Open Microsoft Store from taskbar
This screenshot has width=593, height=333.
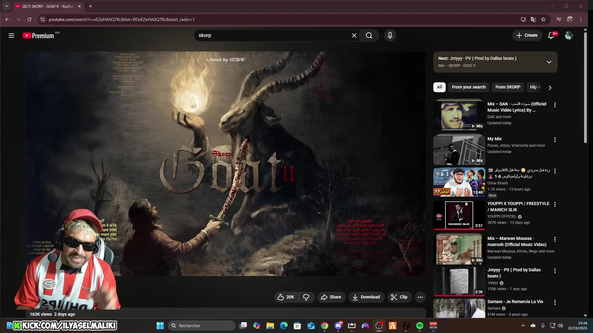click(297, 326)
